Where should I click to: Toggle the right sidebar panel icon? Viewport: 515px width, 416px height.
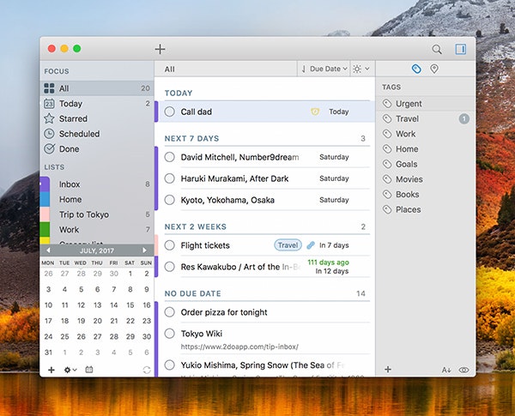tap(460, 49)
